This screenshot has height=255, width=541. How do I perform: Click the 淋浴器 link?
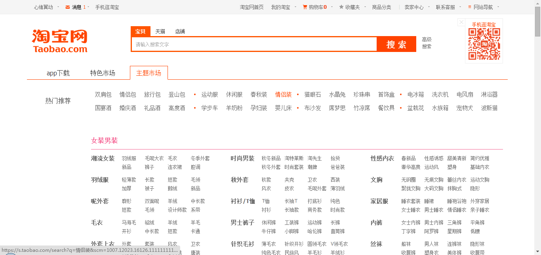pos(489,94)
